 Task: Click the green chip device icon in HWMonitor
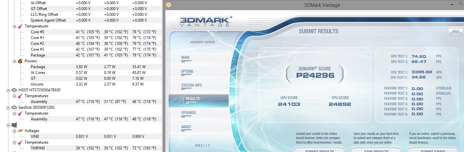(14, 125)
